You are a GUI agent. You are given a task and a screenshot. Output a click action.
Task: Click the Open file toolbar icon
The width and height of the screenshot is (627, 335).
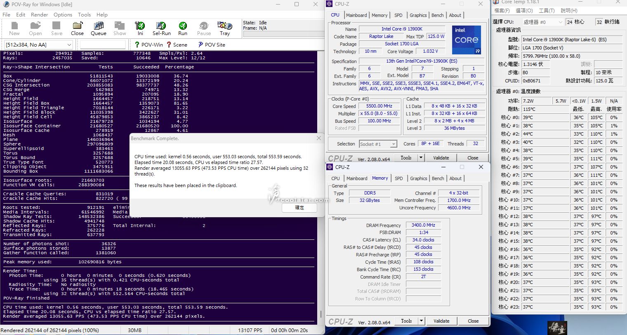click(35, 28)
